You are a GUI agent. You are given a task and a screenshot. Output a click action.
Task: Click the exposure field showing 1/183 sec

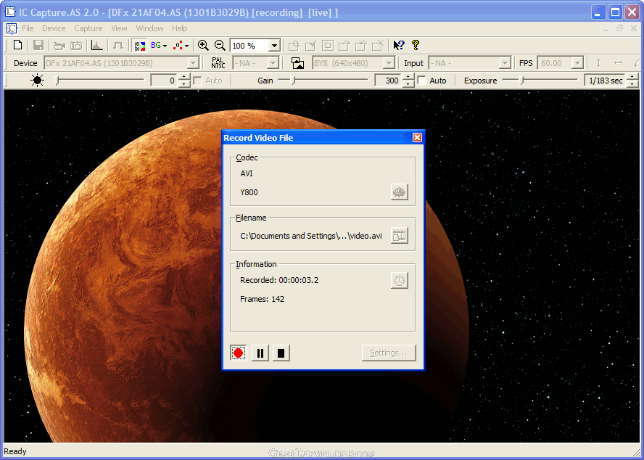pyautogui.click(x=606, y=81)
